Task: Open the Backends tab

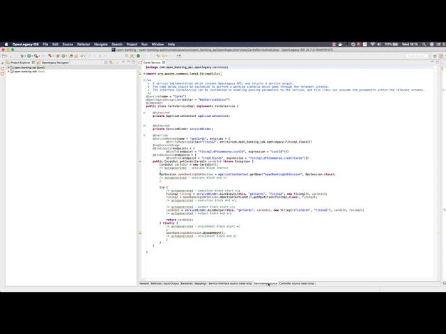Action: pos(187,283)
